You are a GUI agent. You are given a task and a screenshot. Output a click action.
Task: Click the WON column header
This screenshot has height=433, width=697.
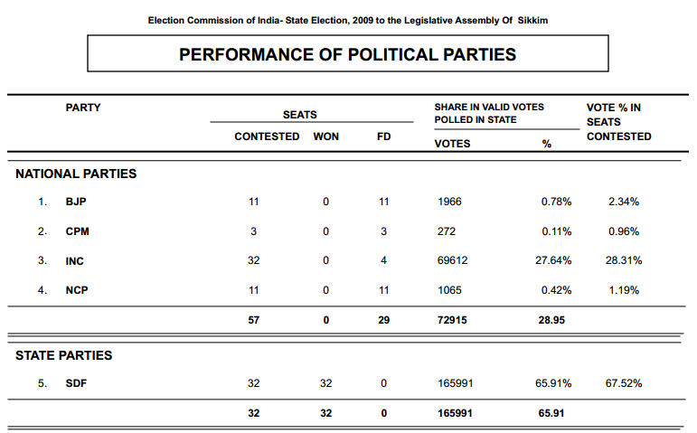tap(326, 136)
